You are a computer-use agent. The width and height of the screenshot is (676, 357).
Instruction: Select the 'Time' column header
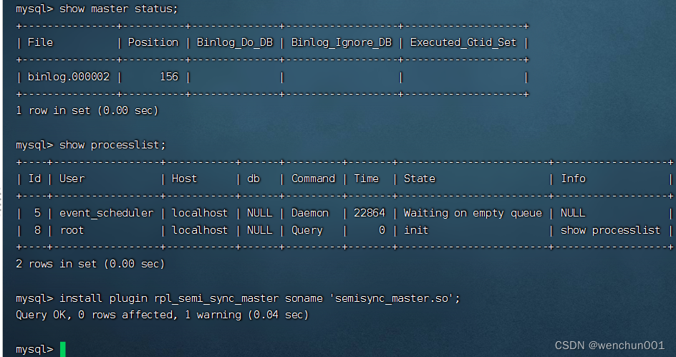(x=366, y=178)
